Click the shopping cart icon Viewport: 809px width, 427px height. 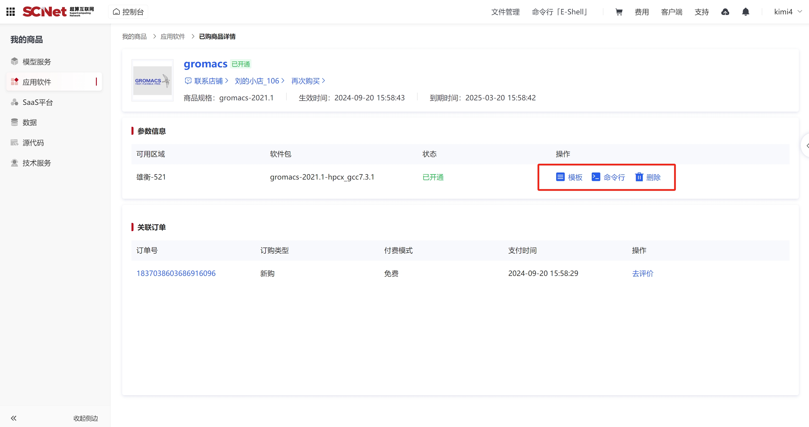click(619, 12)
